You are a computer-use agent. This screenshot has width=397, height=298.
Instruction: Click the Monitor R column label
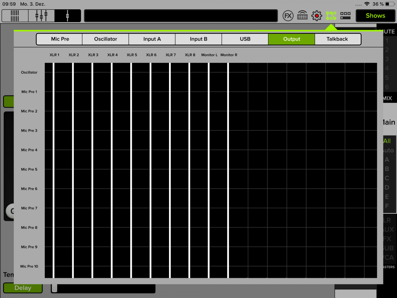pos(229,55)
